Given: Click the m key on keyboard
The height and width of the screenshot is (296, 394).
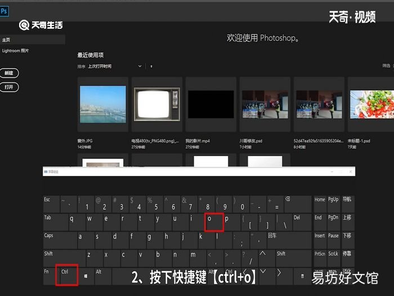Looking at the screenshot, I should (197, 258).
